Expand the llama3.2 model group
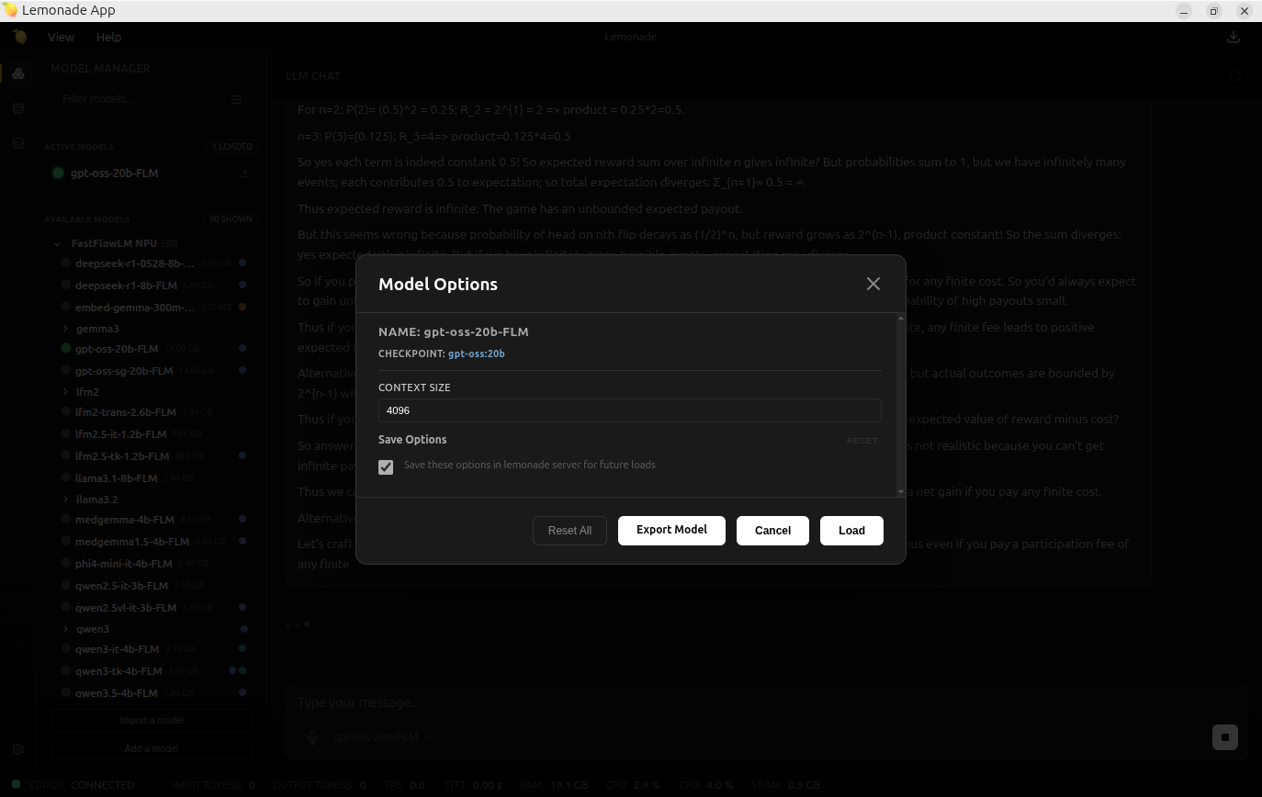The width and height of the screenshot is (1262, 797). tap(66, 500)
